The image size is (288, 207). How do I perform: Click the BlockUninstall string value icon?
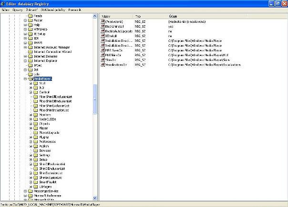click(x=103, y=26)
